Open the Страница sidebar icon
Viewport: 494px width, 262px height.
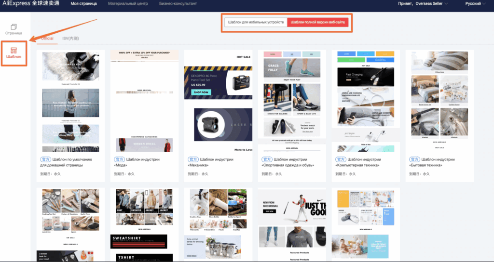(14, 29)
